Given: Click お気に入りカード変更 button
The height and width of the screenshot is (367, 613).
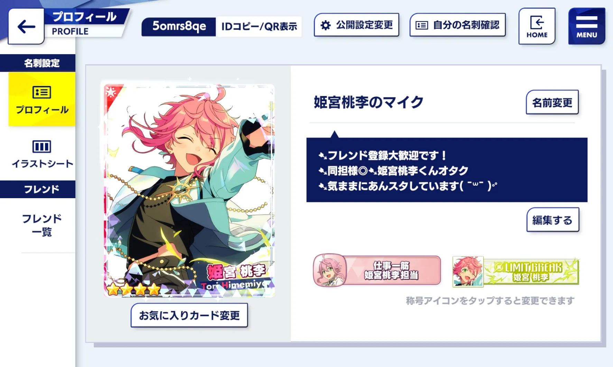Looking at the screenshot, I should (189, 315).
